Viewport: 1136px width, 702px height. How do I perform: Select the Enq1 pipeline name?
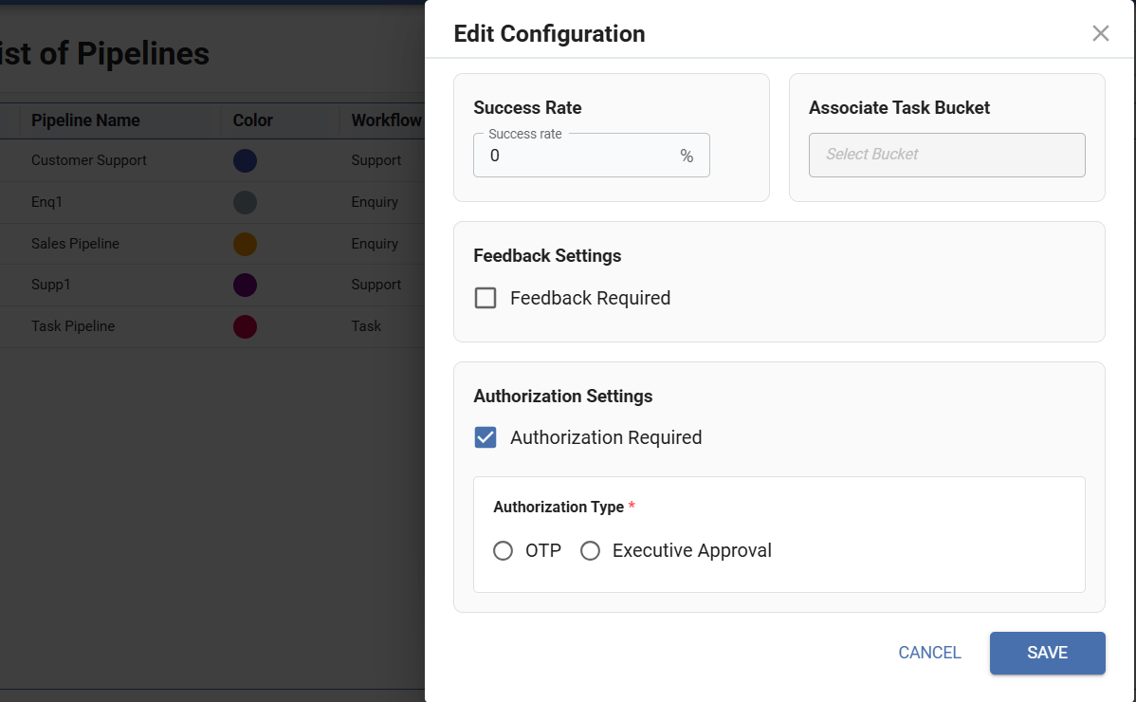point(46,202)
